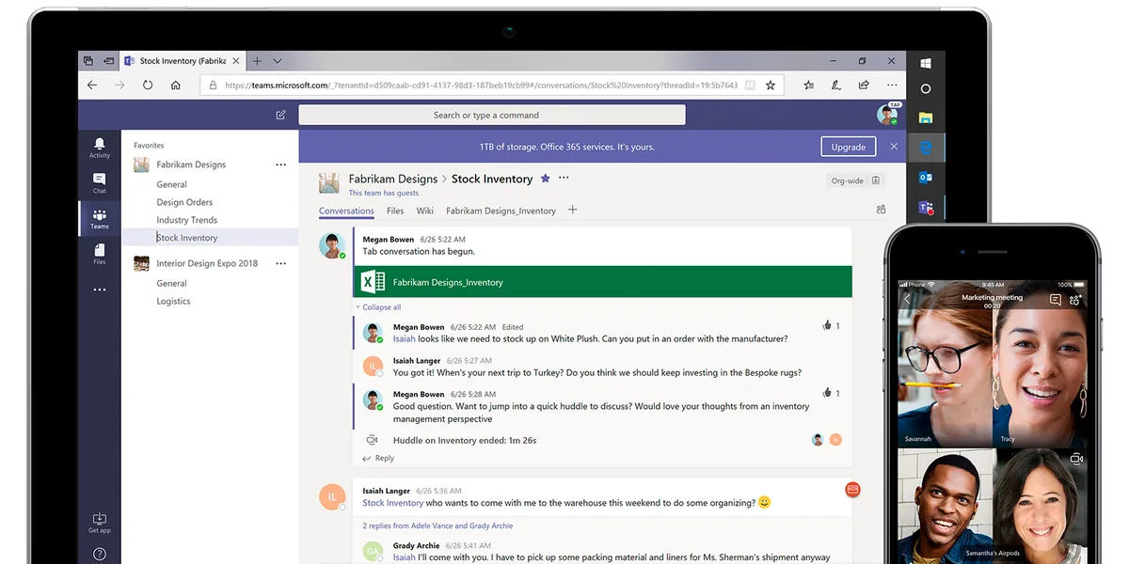Click the Upgrade button in banner
Viewport: 1129px width, 564px height.
(x=848, y=147)
